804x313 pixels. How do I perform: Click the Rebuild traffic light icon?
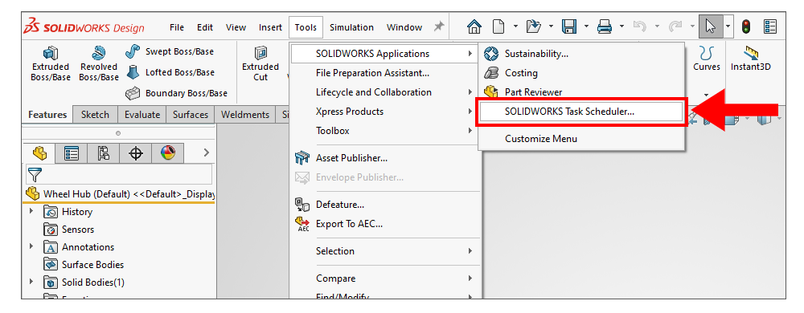point(747,26)
